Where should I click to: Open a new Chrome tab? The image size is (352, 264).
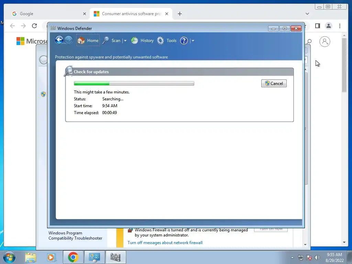[179, 14]
